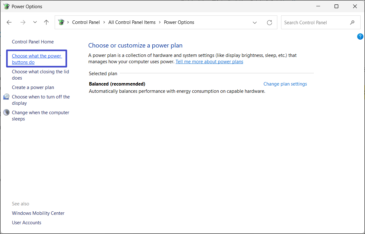The height and width of the screenshot is (234, 365).
Task: Select All Control Panel Items breadcrumb
Action: (x=132, y=22)
